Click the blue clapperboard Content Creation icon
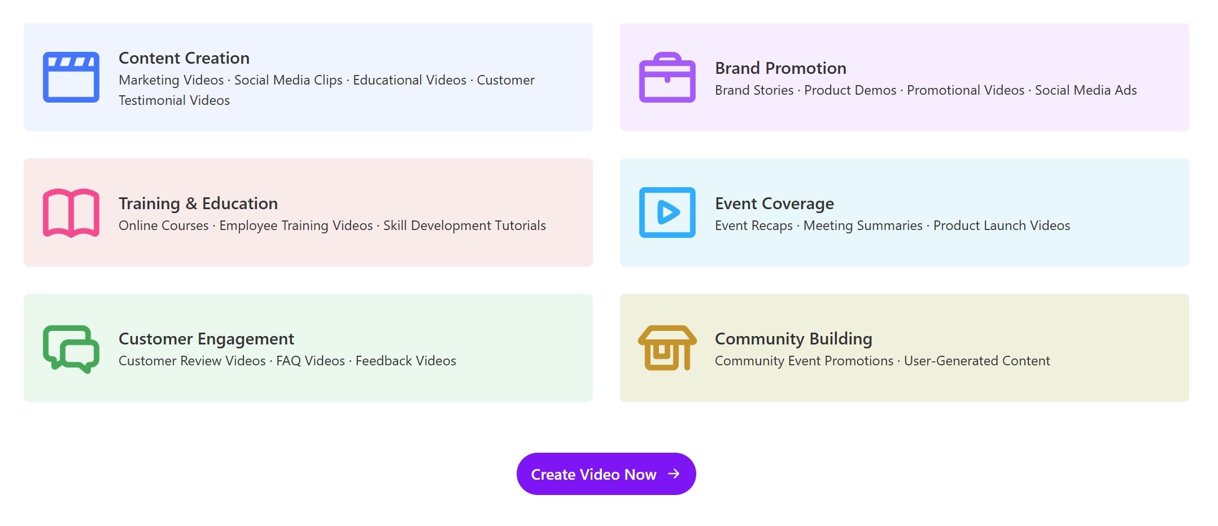This screenshot has height=526, width=1218. point(71,77)
